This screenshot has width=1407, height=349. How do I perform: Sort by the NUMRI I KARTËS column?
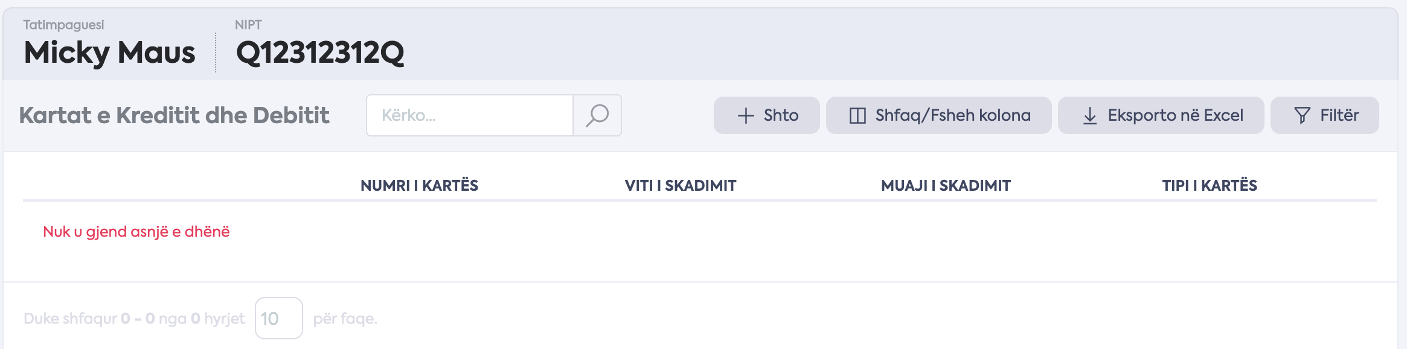pyautogui.click(x=419, y=185)
